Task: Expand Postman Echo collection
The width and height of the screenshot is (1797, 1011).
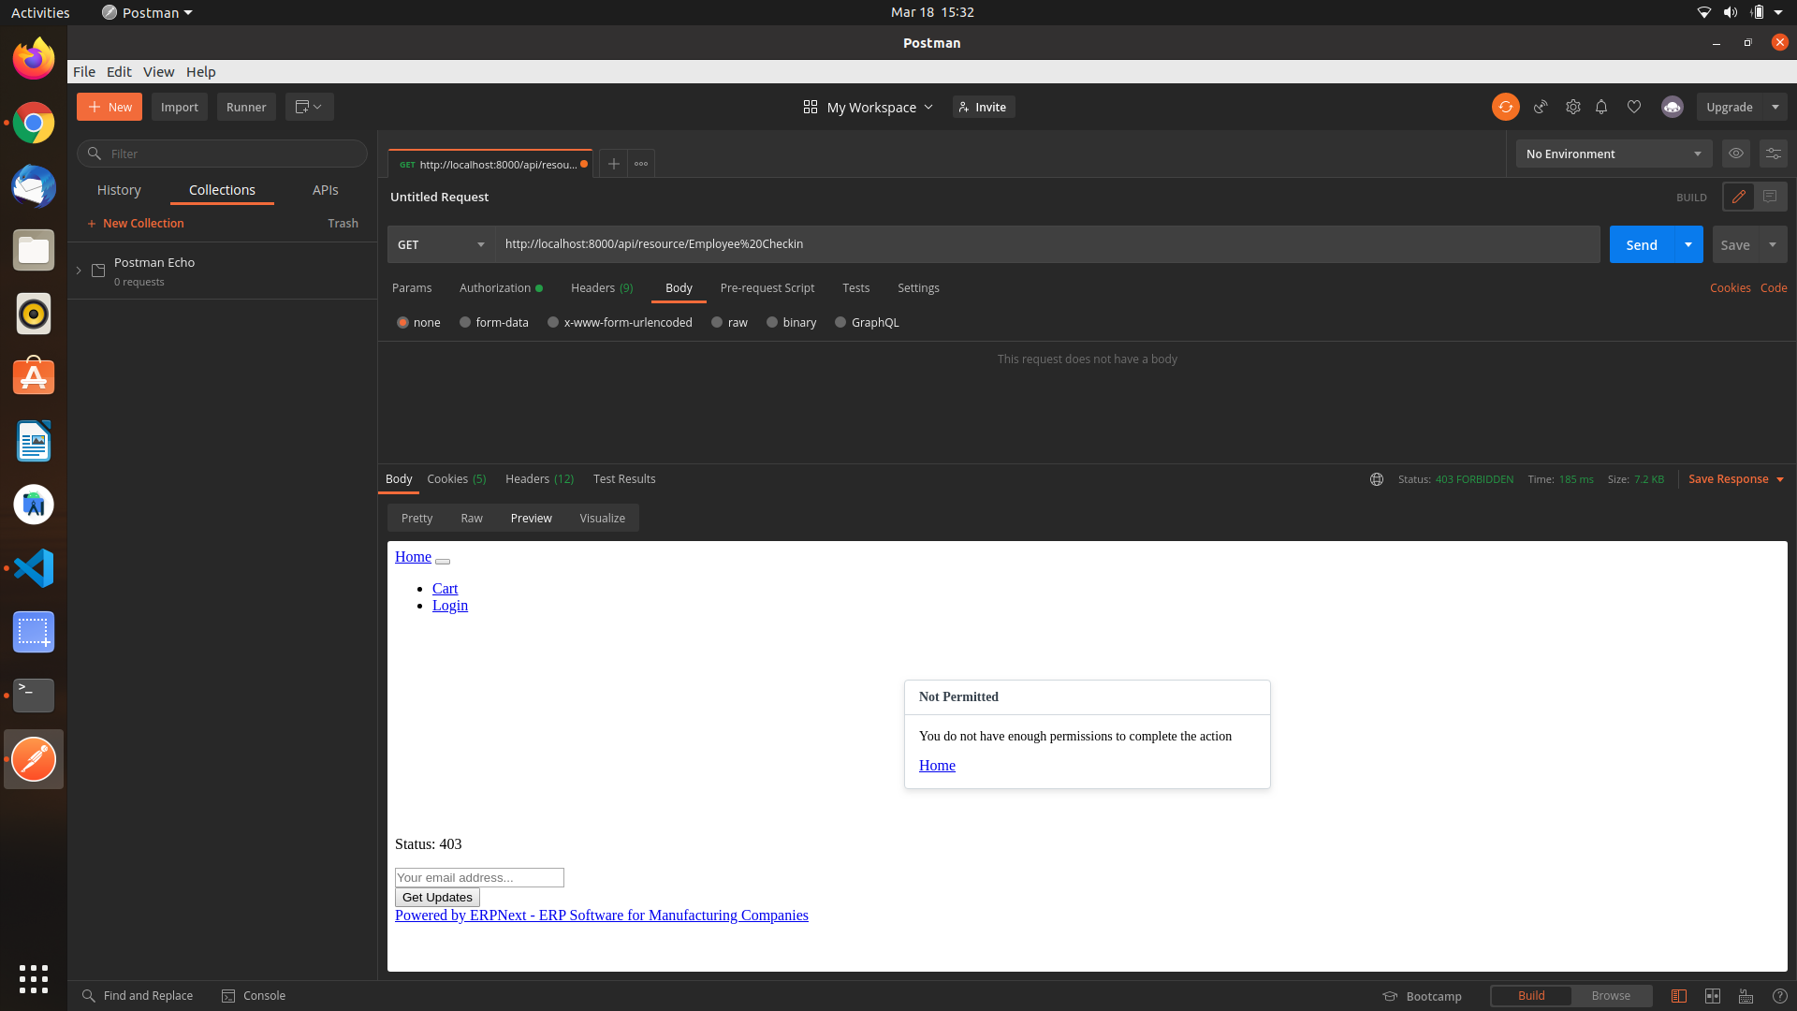Action: (x=79, y=271)
